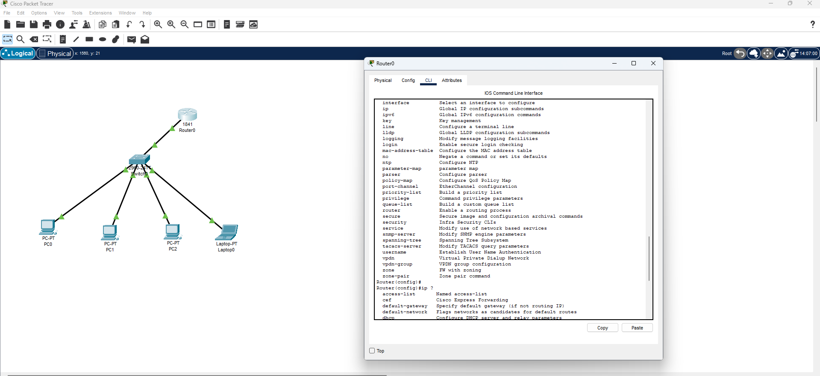
Task: Click the Paste button in the CLI
Action: (637, 328)
